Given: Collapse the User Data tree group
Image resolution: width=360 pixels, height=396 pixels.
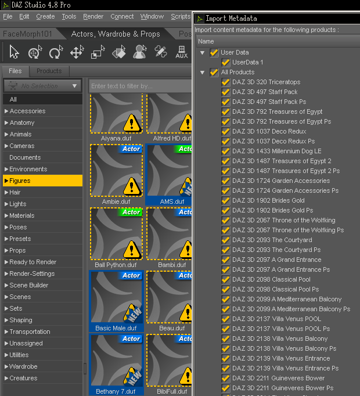Looking at the screenshot, I should [x=203, y=53].
